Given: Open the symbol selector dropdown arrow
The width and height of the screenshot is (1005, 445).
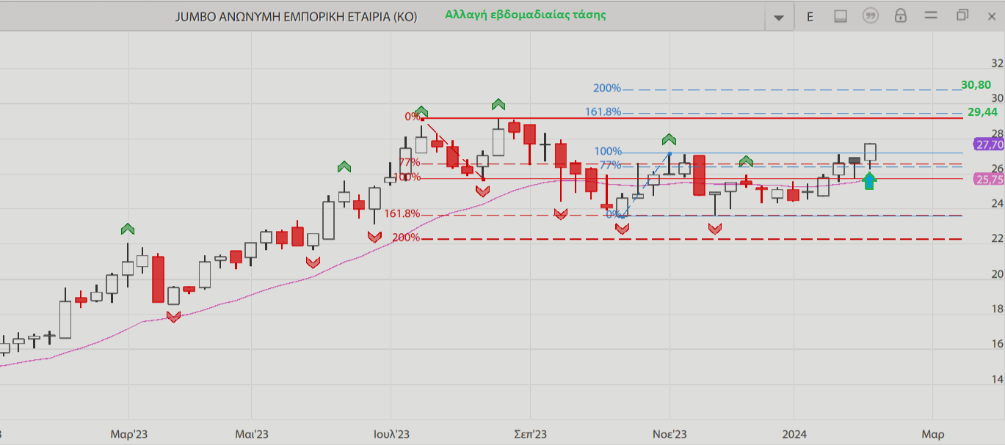Looking at the screenshot, I should coord(779,17).
